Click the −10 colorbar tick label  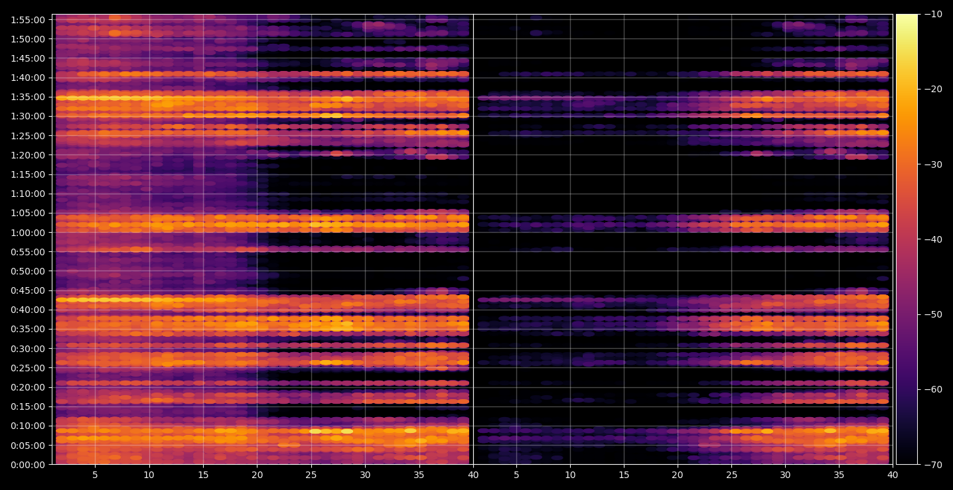click(933, 15)
